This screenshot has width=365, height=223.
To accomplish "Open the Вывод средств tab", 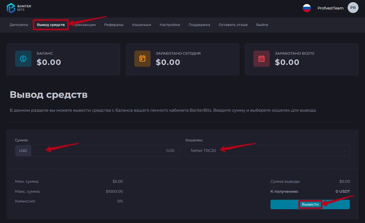I will point(51,25).
